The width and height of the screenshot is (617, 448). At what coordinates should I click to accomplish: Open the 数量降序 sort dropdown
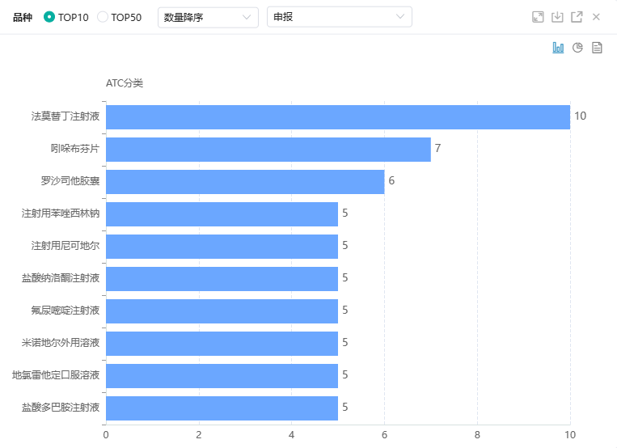pos(208,17)
